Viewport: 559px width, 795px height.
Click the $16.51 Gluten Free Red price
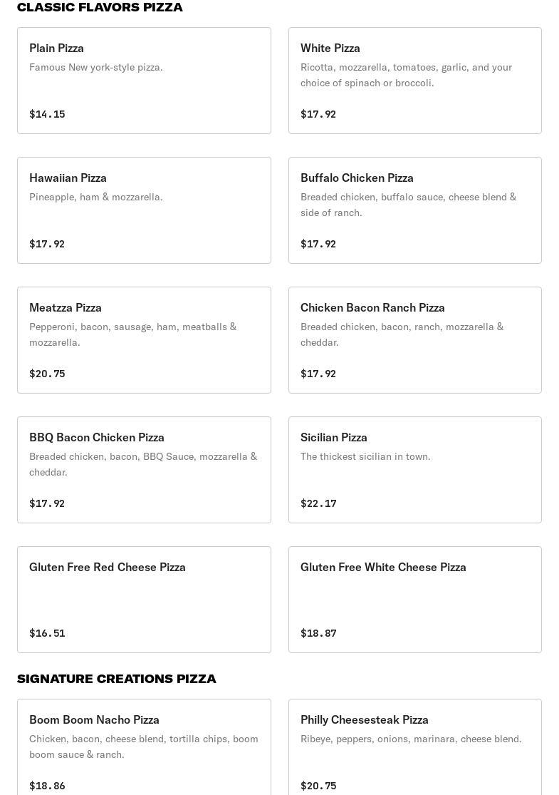click(47, 633)
